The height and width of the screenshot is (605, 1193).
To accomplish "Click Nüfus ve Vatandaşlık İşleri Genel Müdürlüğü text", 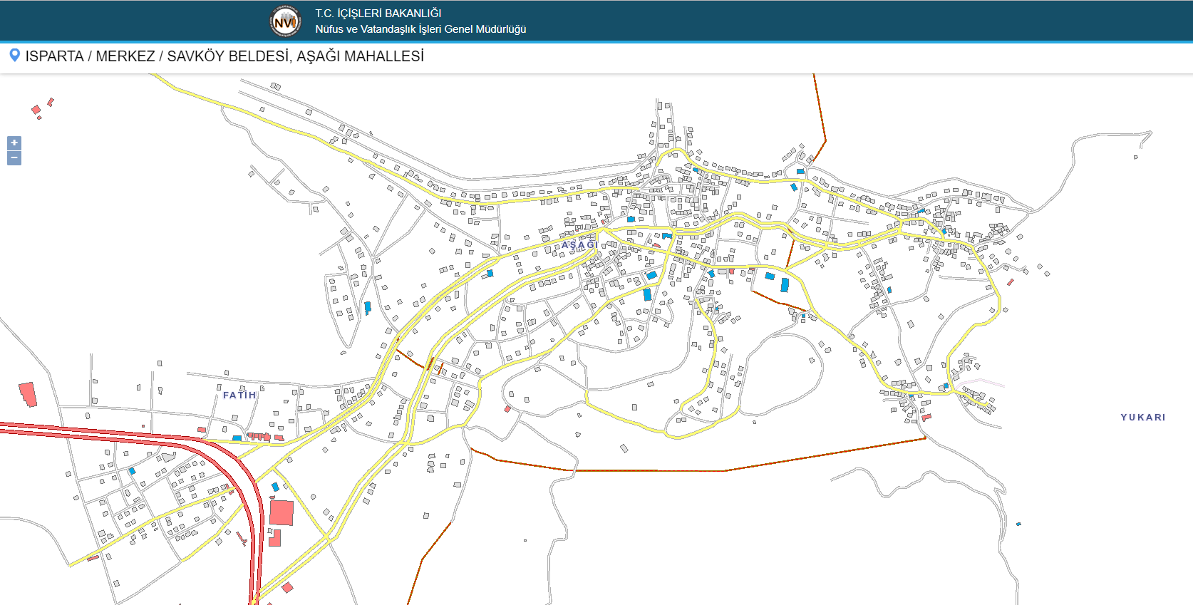I will pyautogui.click(x=420, y=29).
